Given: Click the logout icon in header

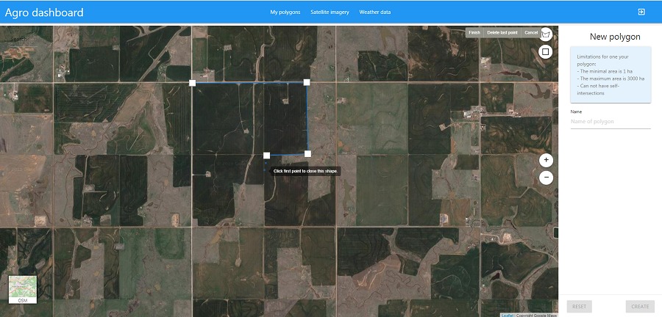Looking at the screenshot, I should point(641,12).
